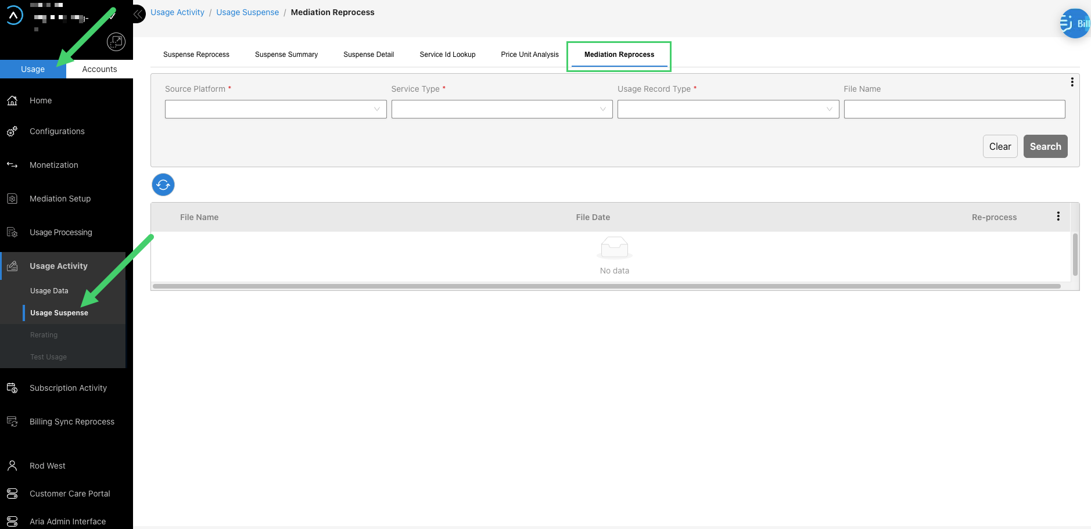
Task: Click the Customer Care Portal server icon
Action: click(x=12, y=494)
